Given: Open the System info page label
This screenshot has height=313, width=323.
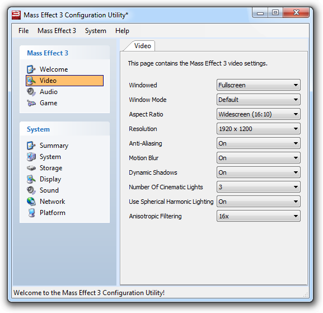Looking at the screenshot, I should pyautogui.click(x=50, y=157).
